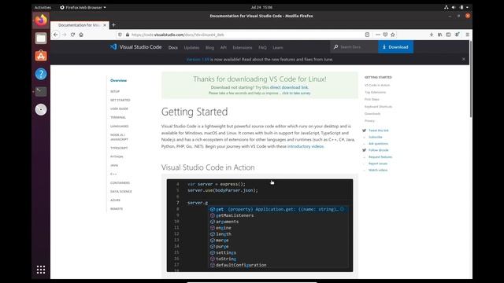The image size is (504, 283).
Task: Expand NODE.JS / JAVASCRIPT section in sidebar
Action: 119,137
